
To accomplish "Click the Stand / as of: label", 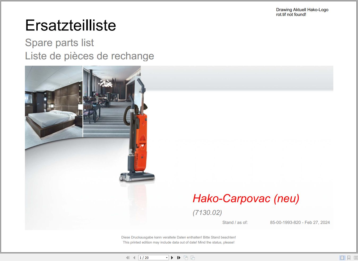I will [x=235, y=223].
